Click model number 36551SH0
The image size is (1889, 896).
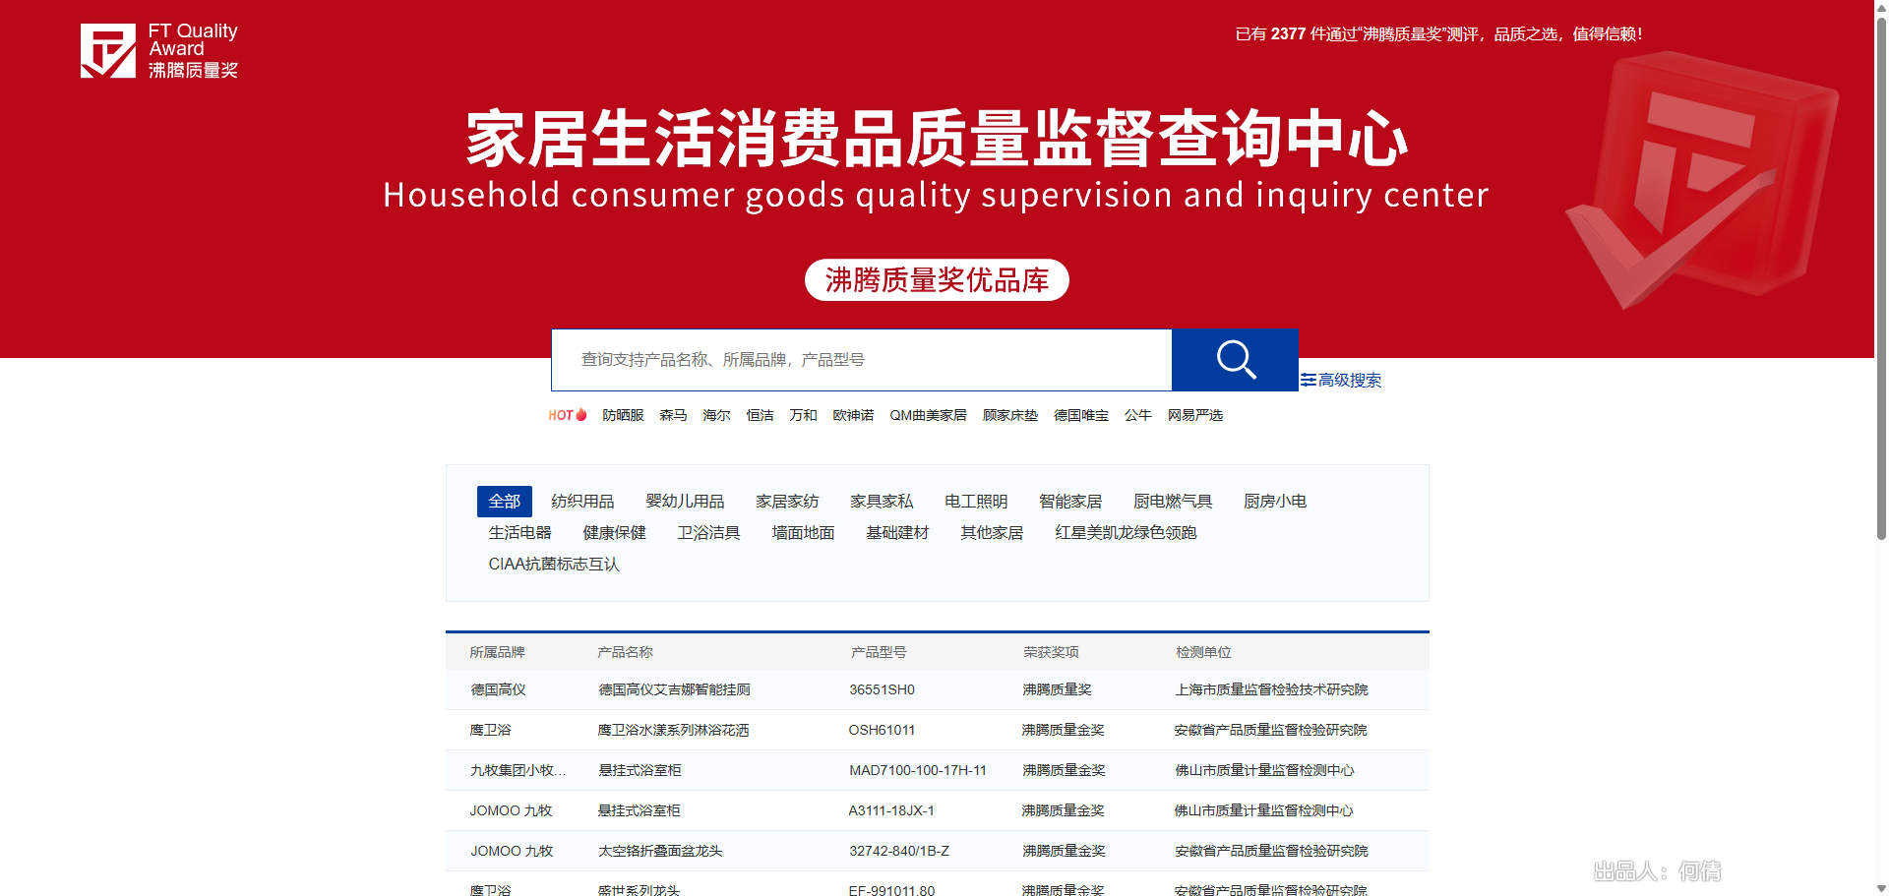(x=882, y=689)
